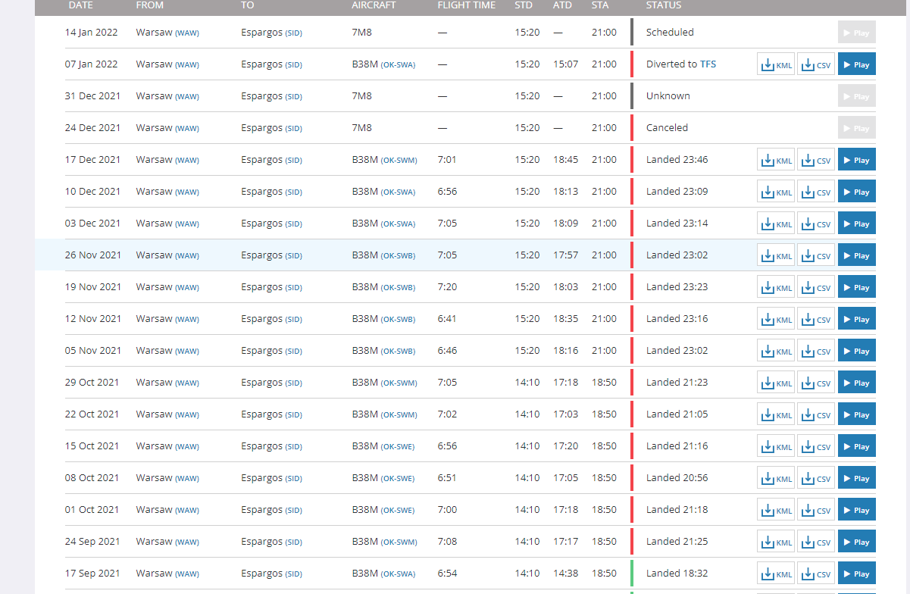
Task: Open aircraft OK-SWB on 26 Nov 2021 row
Action: (x=398, y=256)
